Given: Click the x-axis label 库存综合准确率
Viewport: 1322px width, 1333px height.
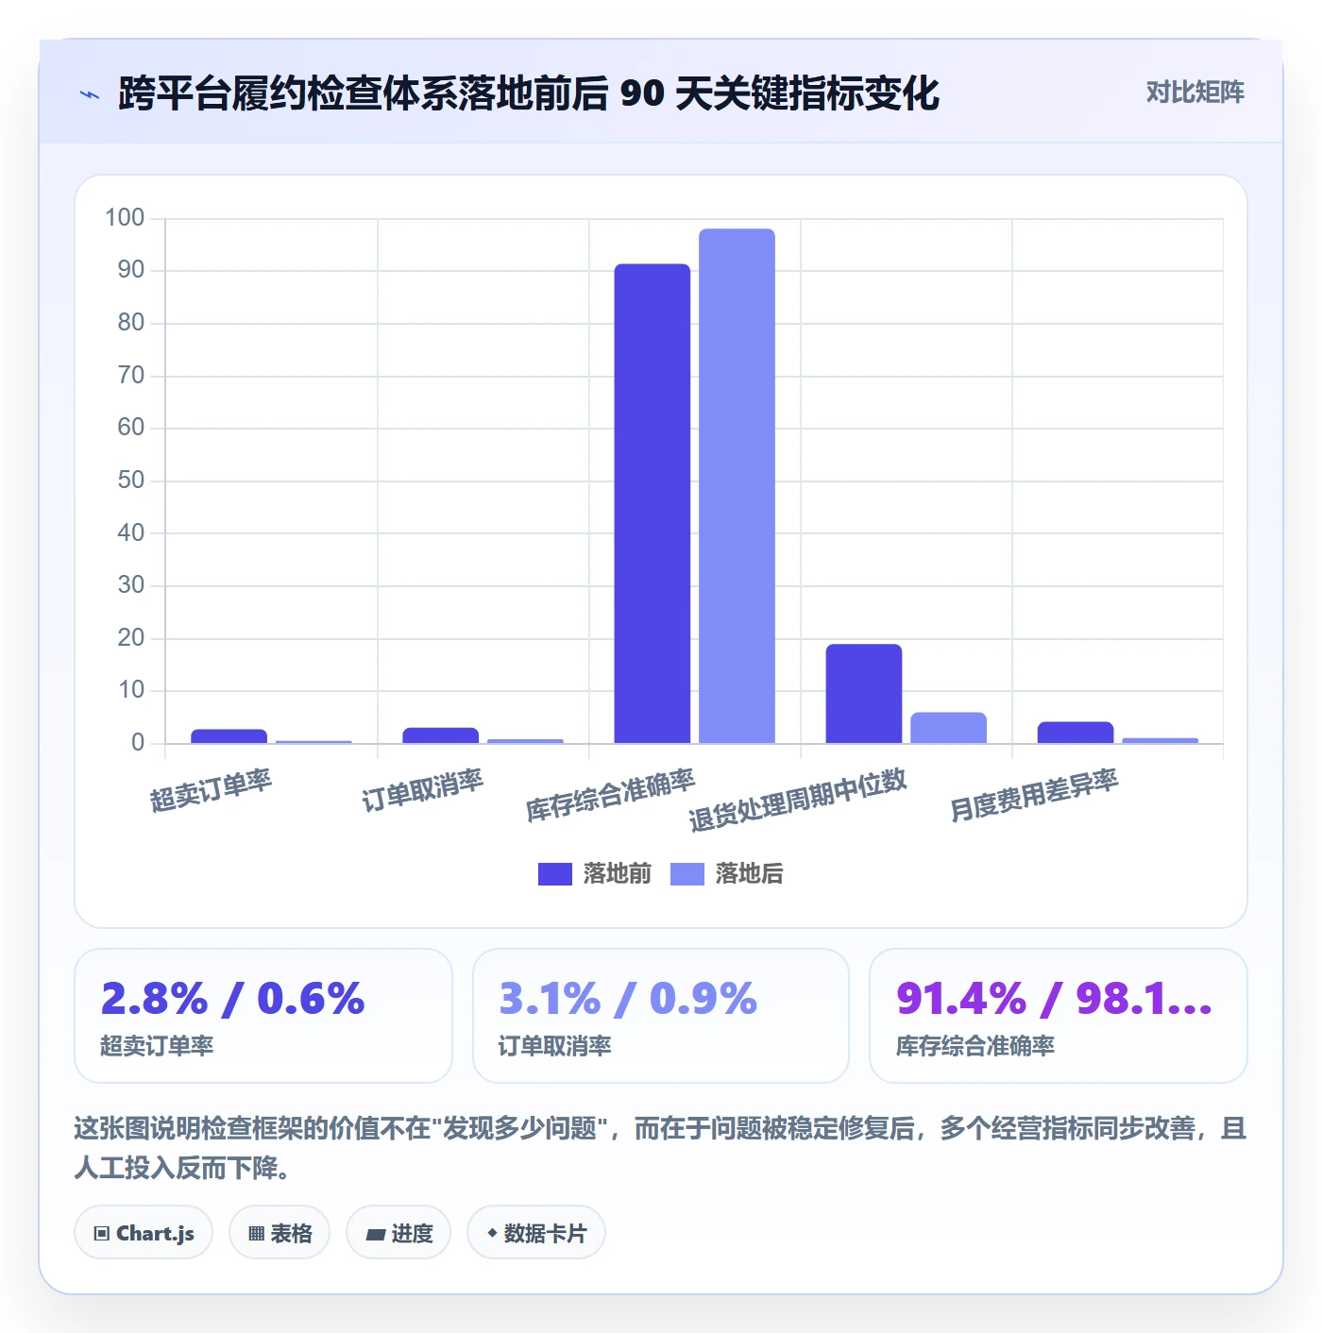Looking at the screenshot, I should (611, 796).
